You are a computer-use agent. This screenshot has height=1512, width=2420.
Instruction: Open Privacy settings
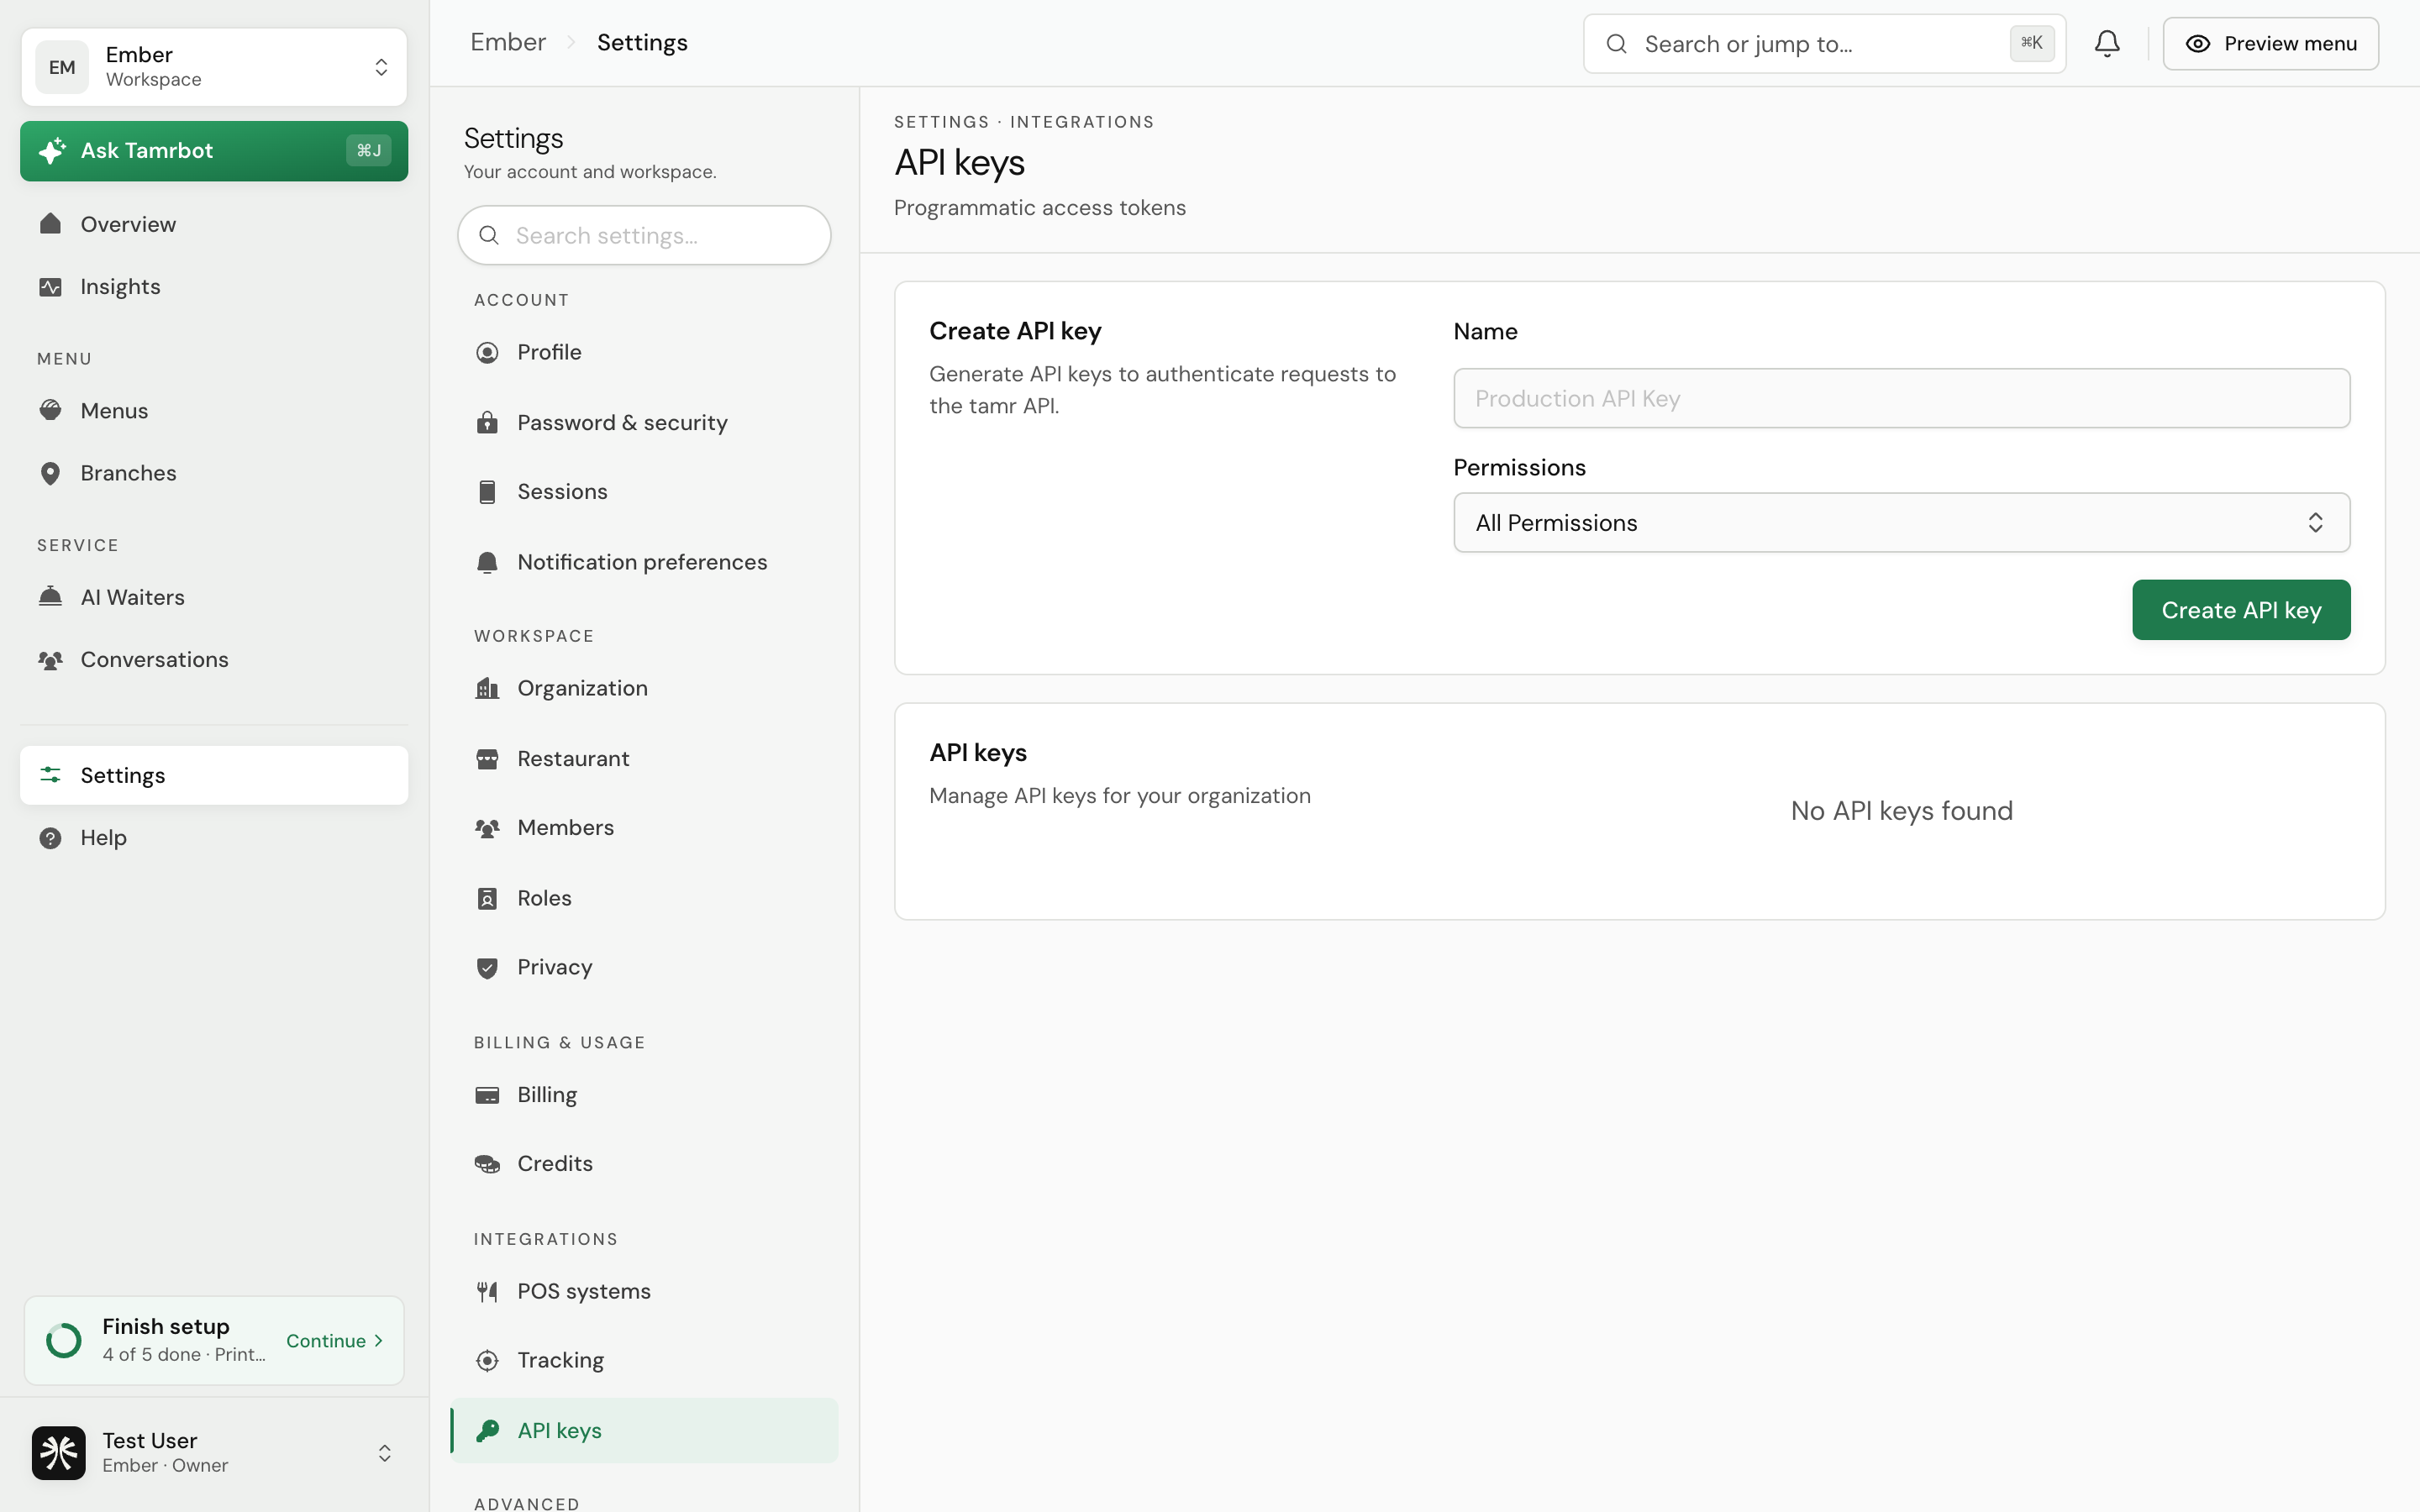pyautogui.click(x=644, y=967)
